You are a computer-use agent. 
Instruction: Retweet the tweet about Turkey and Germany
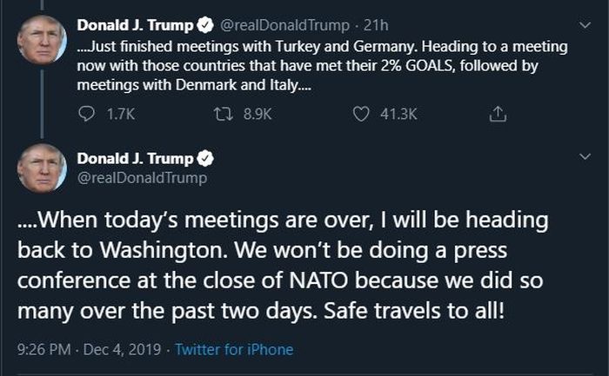(222, 114)
